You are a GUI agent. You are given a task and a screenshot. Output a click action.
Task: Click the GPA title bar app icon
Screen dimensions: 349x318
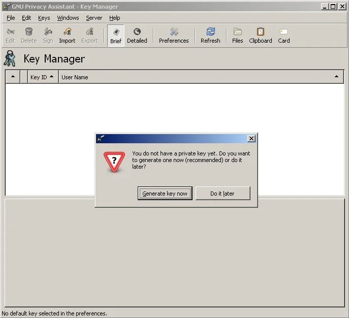[6, 6]
